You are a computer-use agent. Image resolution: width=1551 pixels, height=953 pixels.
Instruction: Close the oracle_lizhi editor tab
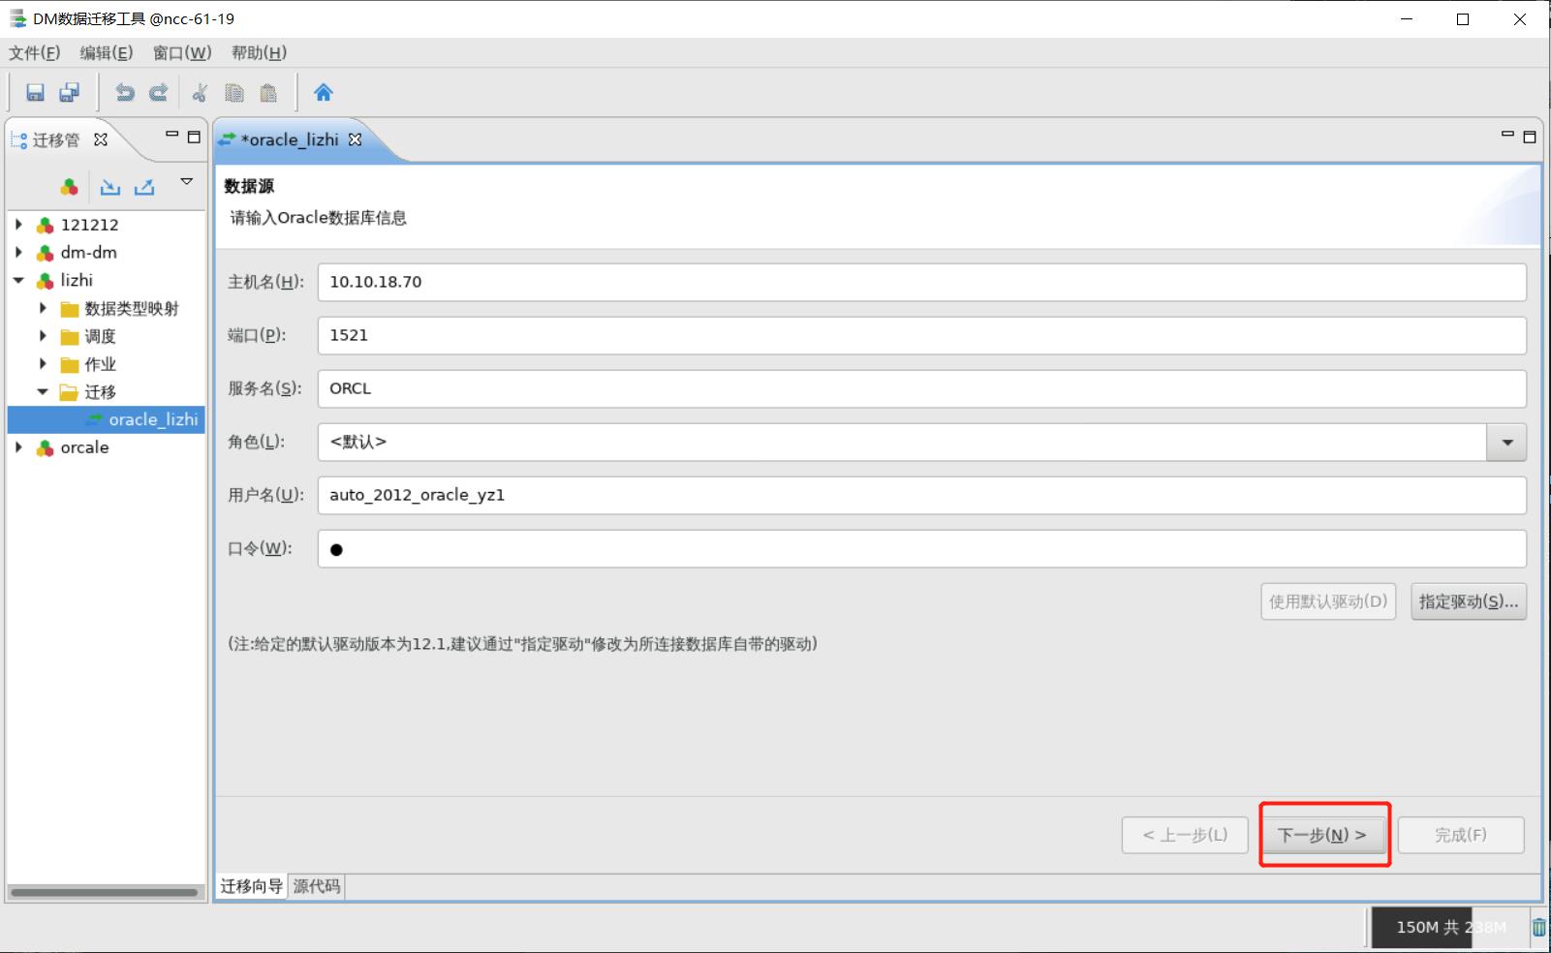click(356, 139)
